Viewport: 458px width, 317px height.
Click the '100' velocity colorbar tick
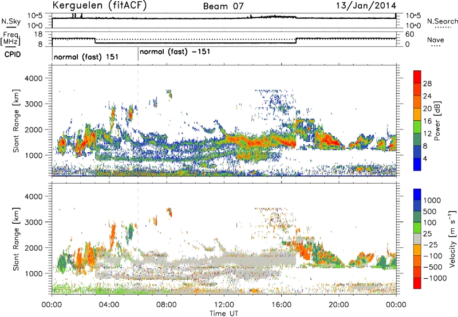pos(429,223)
